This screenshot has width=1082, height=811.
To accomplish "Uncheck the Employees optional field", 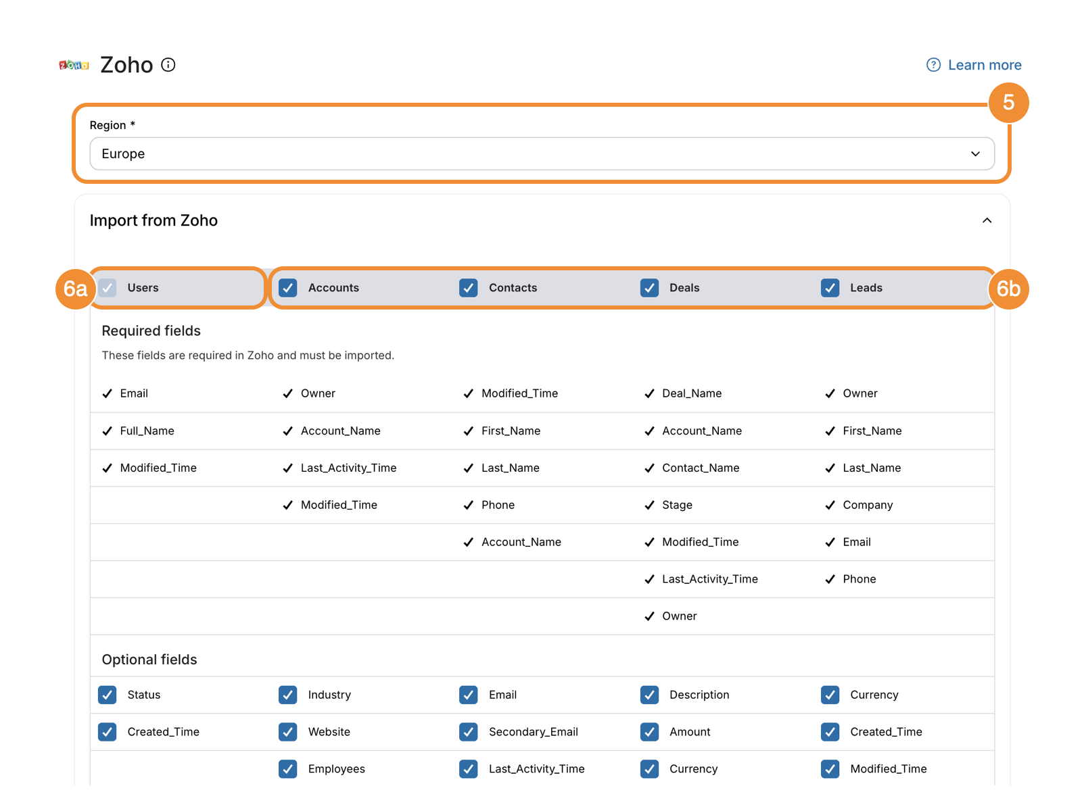I will [x=288, y=769].
